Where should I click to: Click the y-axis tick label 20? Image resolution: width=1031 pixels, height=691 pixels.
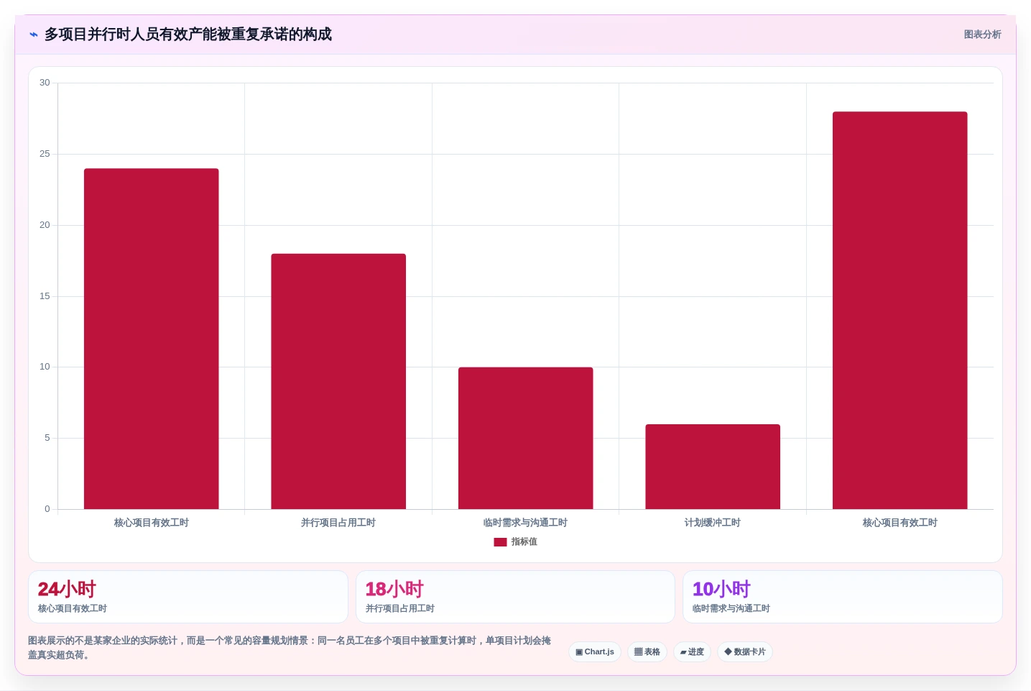tap(45, 225)
